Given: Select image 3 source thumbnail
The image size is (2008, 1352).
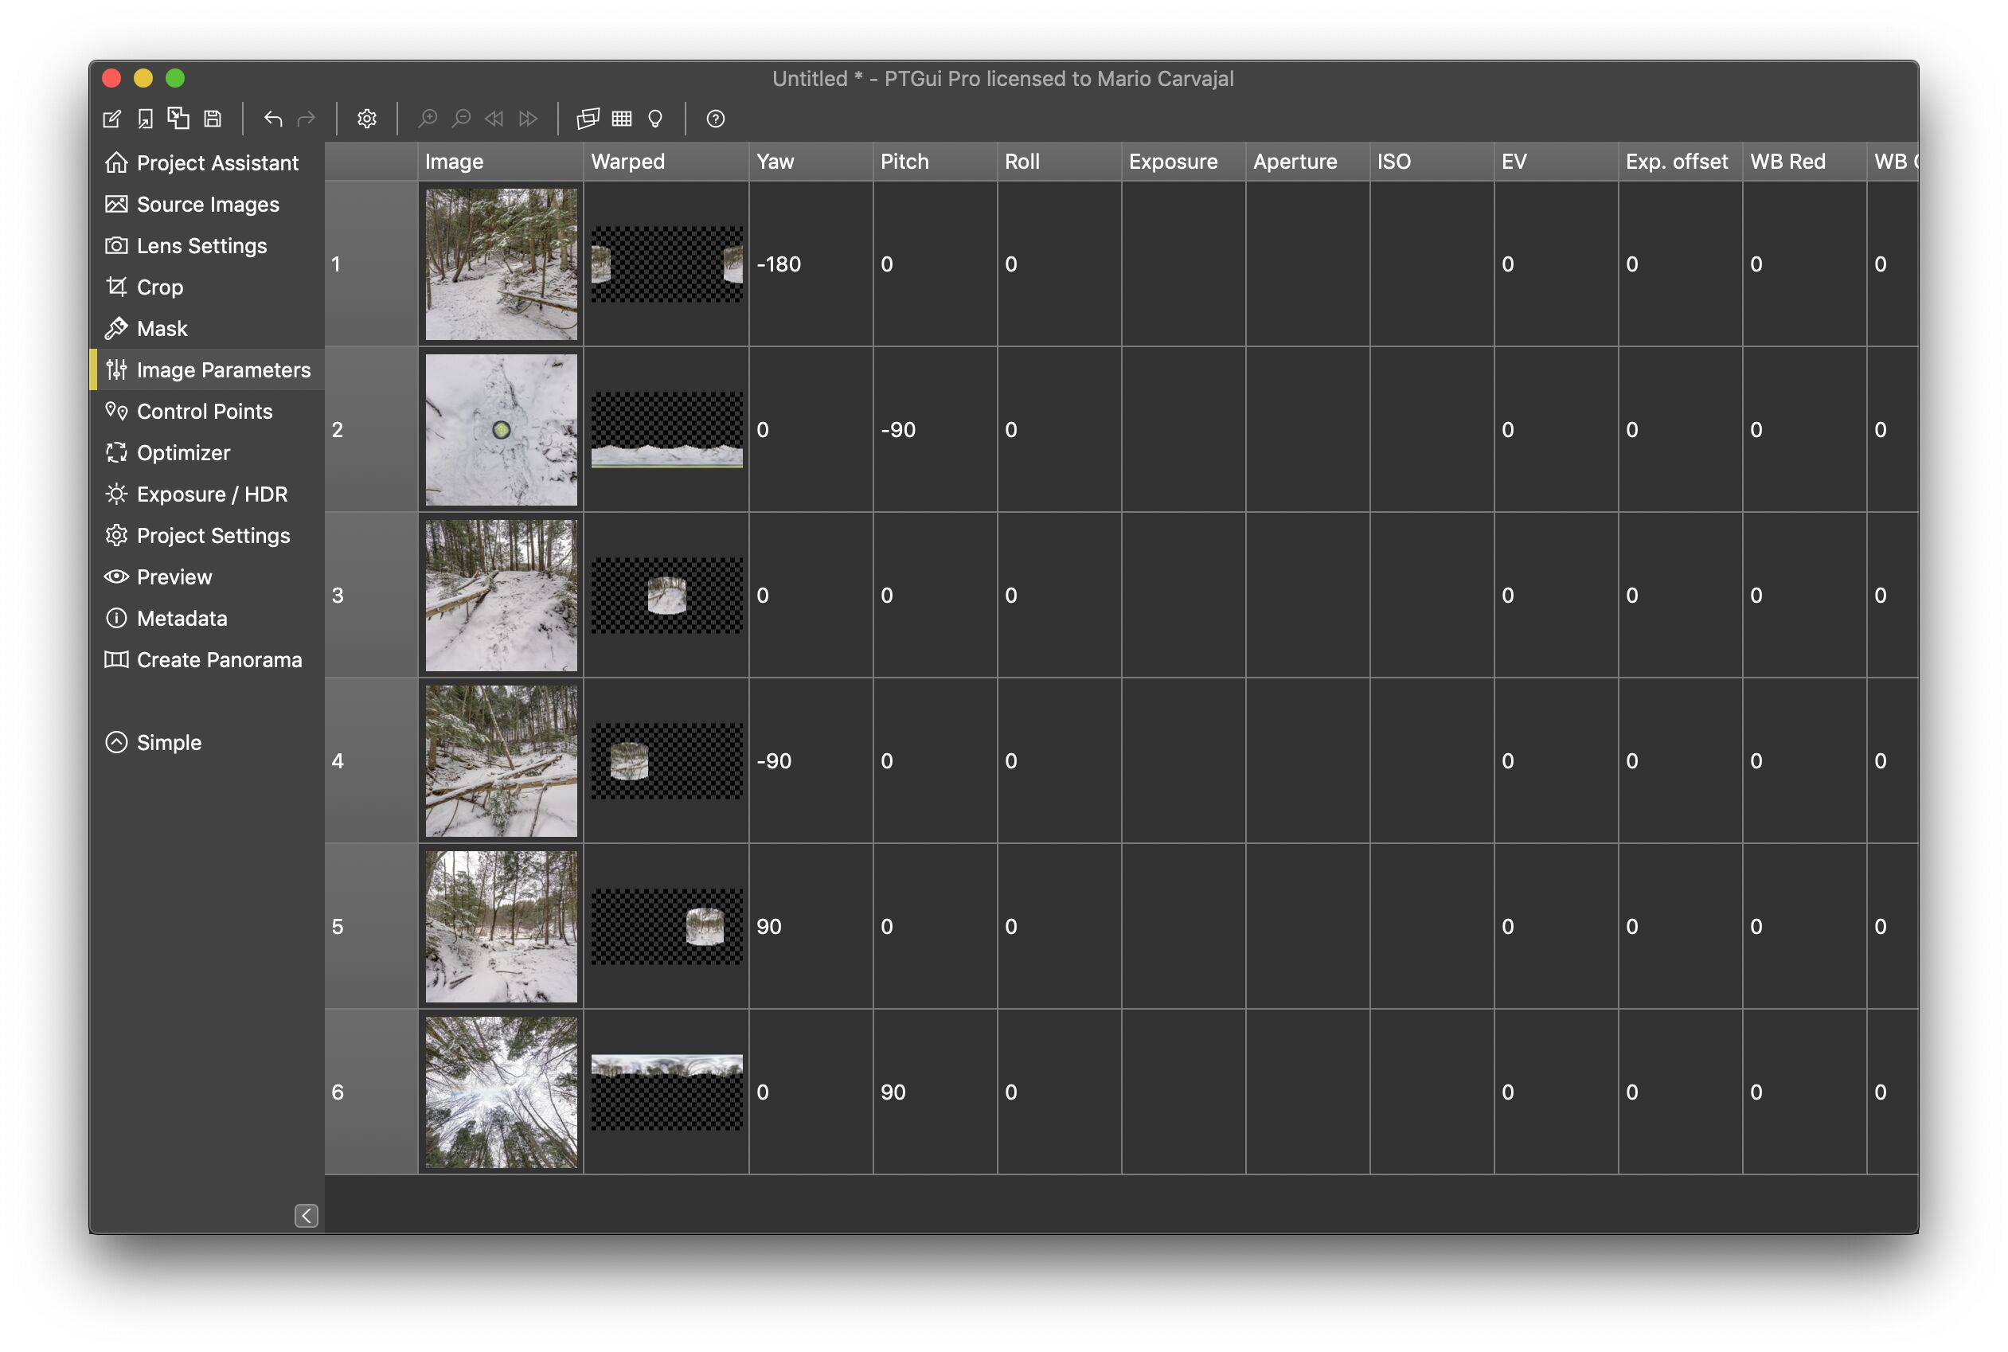Looking at the screenshot, I should click(x=501, y=595).
